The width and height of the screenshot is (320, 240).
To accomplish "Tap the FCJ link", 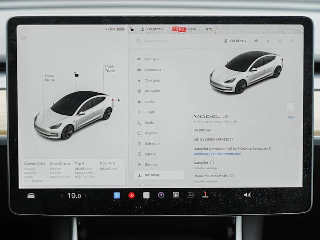I will 291,117.
